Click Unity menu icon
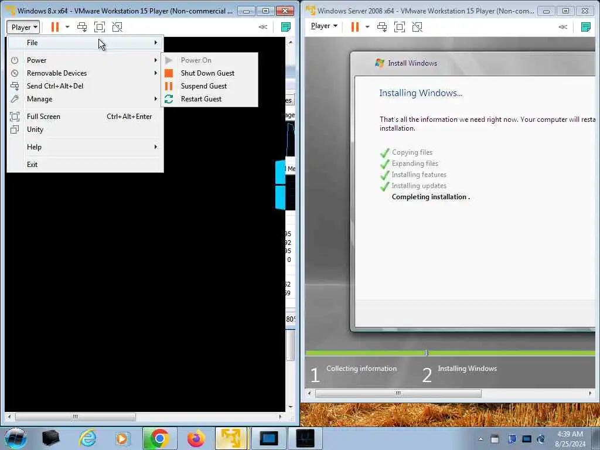 [15, 129]
